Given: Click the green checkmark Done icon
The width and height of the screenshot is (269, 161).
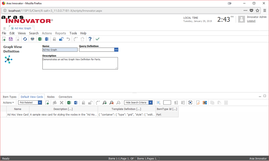Looking at the screenshot, I should pos(97,39).
